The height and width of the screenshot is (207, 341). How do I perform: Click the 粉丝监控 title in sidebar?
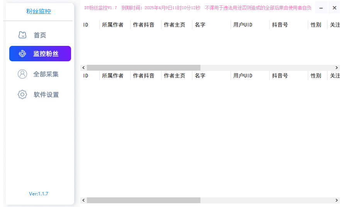pyautogui.click(x=39, y=11)
